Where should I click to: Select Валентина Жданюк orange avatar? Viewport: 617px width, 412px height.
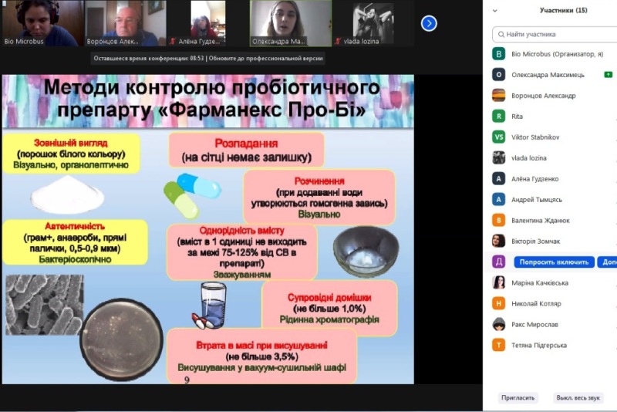click(498, 221)
